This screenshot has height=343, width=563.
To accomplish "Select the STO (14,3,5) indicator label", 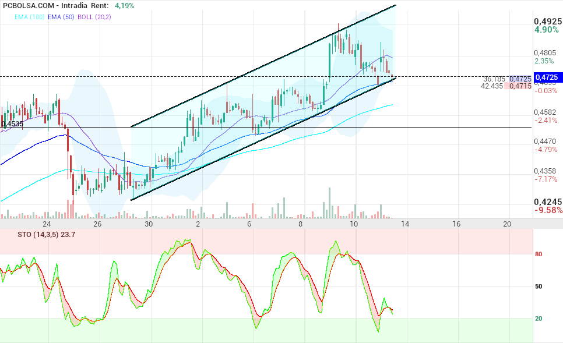I will pos(39,235).
